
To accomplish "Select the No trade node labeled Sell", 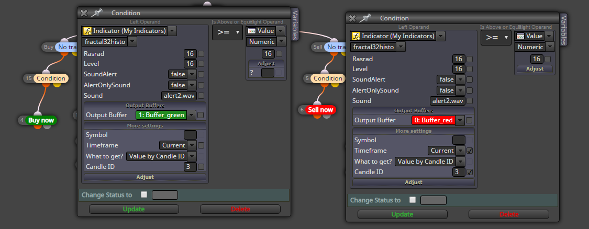I will click(x=335, y=47).
